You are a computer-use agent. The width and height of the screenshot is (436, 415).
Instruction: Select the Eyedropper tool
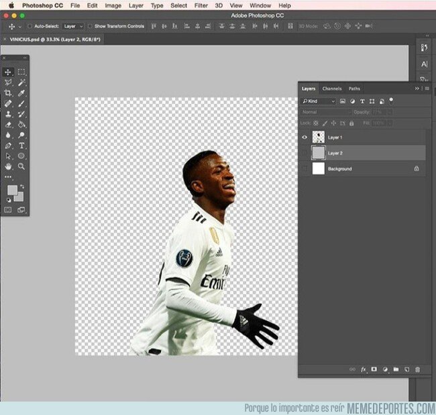(21, 93)
